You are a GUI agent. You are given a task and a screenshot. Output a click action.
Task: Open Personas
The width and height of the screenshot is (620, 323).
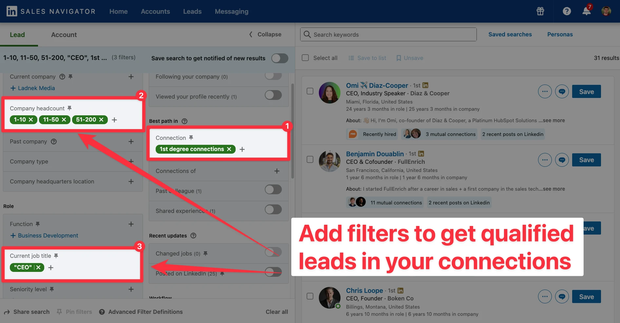[x=560, y=34]
